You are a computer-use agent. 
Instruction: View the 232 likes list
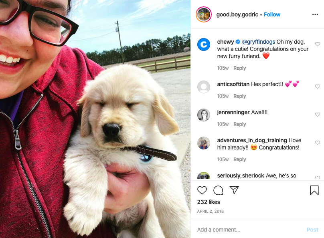209,202
